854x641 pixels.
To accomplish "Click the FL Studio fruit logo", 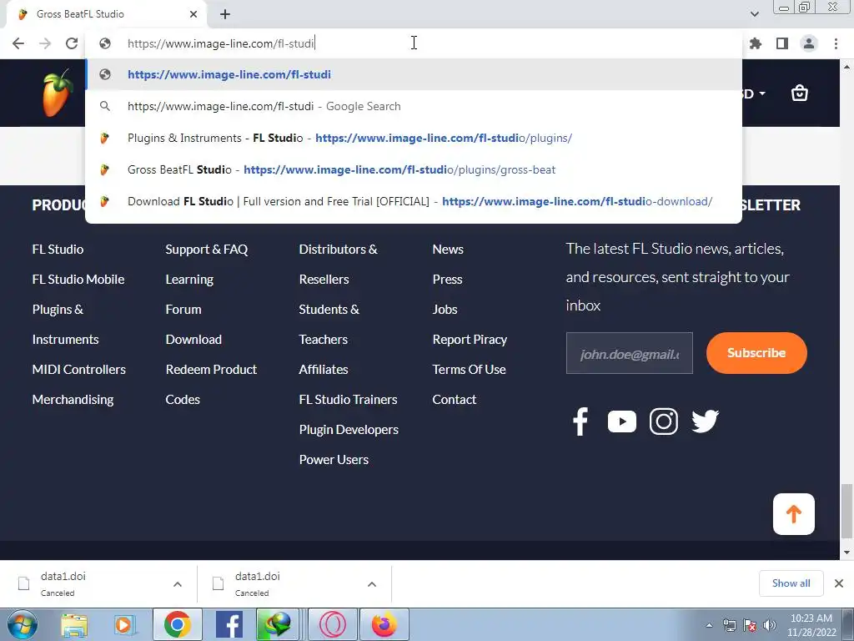I will 58,93.
